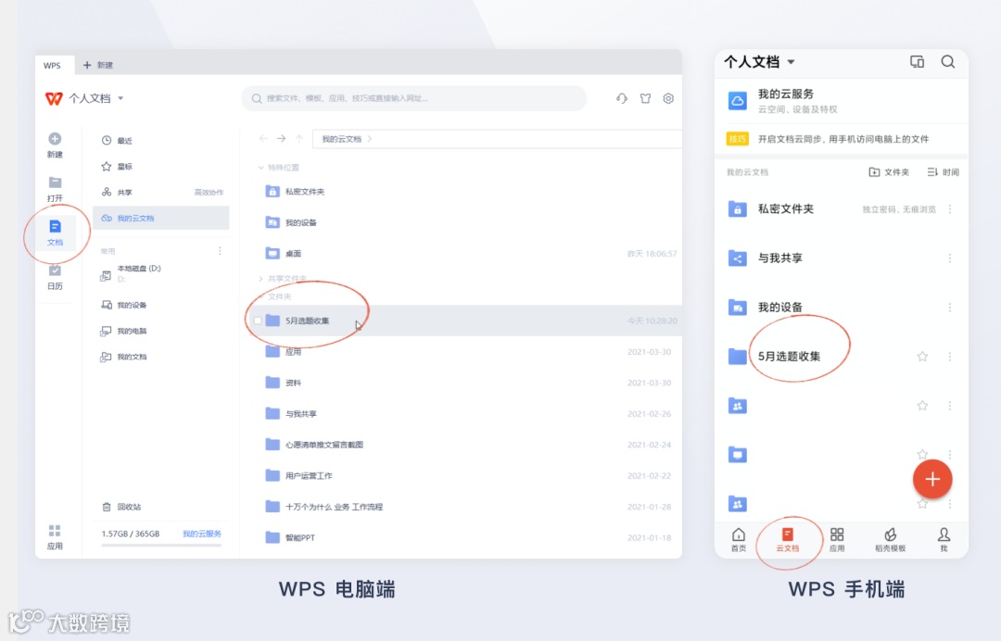Tap the yellow 技巧 sync tip banner
The image size is (1001, 641).
[842, 139]
